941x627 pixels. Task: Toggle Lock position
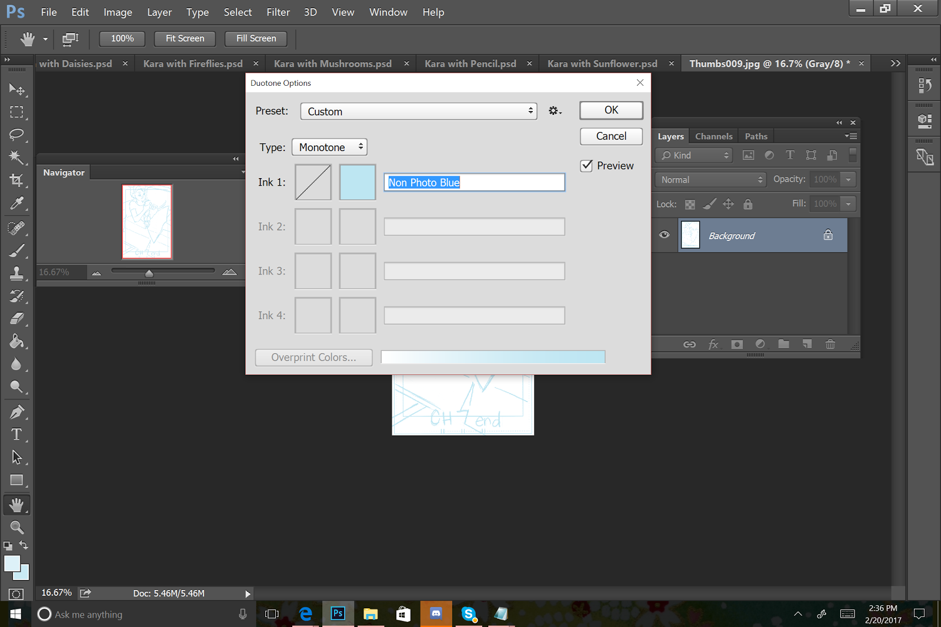point(728,204)
